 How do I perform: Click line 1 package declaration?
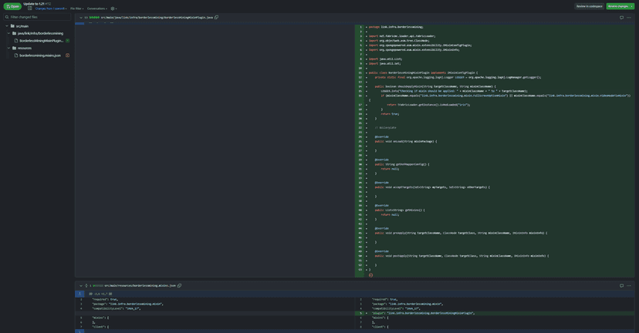point(396,27)
